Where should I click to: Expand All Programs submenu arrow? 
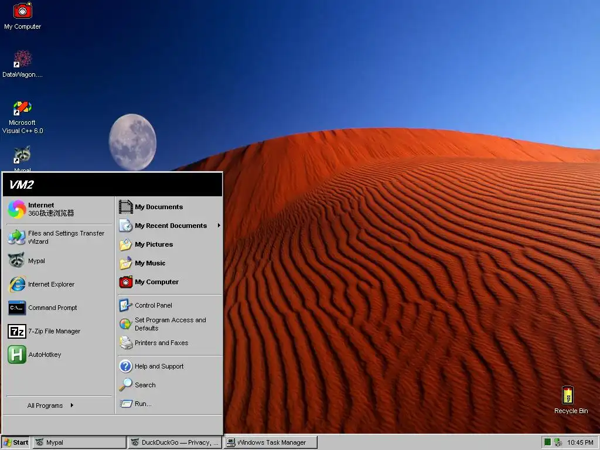tap(72, 405)
